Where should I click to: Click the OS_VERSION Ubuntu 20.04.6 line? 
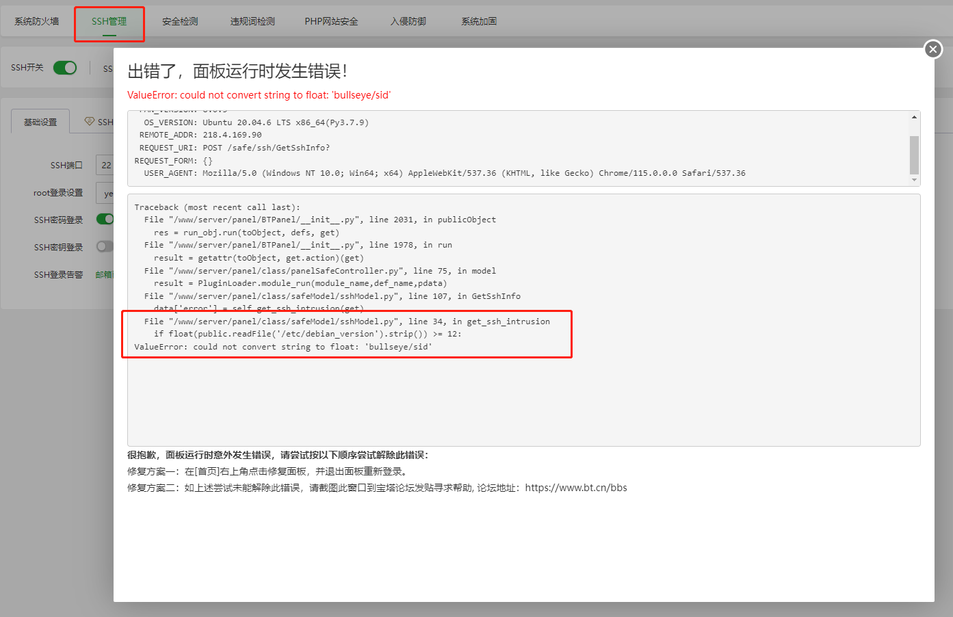click(x=256, y=122)
